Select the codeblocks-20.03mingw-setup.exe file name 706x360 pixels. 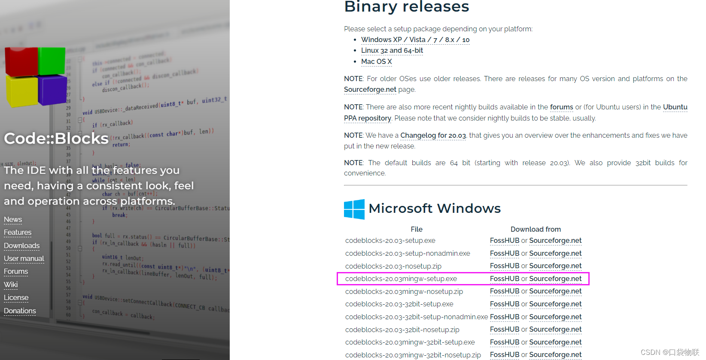click(x=401, y=279)
